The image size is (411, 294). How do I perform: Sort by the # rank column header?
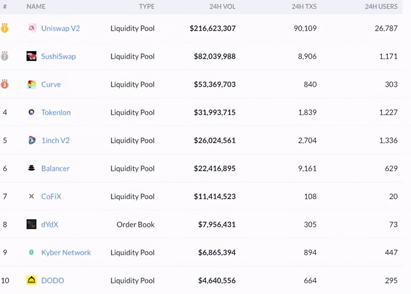coord(5,7)
